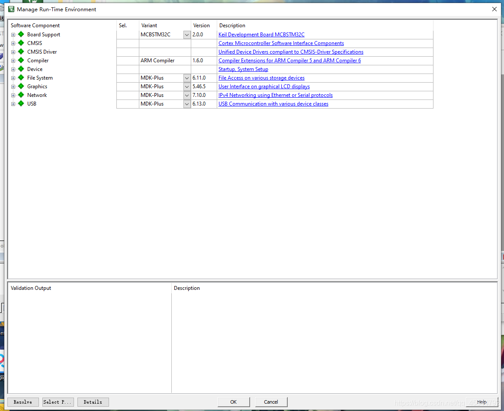This screenshot has width=504, height=411.
Task: Click the CMSIS Driver component icon
Action: 21,51
